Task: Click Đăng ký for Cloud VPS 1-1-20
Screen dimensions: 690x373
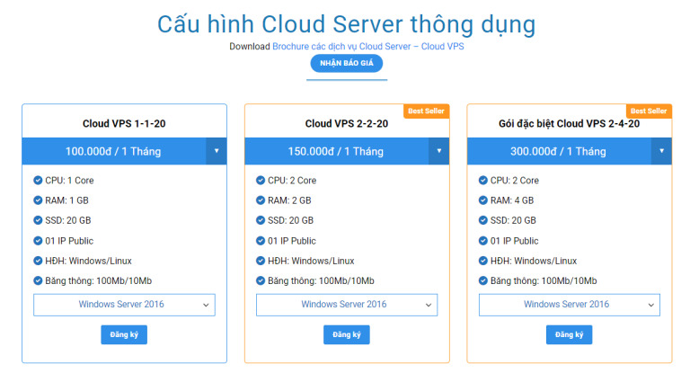Action: [124, 335]
